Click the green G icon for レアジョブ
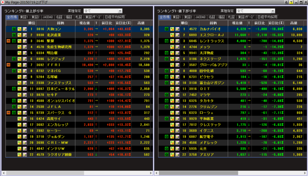Viewport: 308px width, 176px height. point(14,59)
